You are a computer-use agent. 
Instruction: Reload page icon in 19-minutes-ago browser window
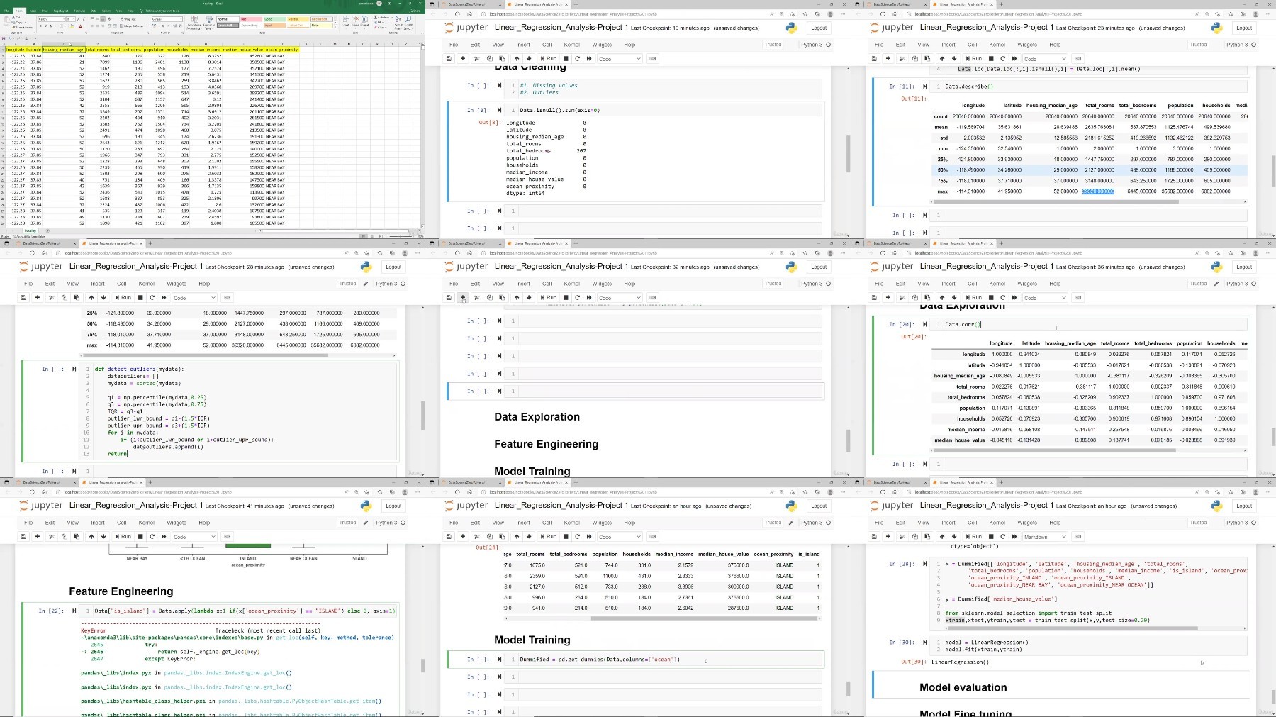[x=457, y=14]
